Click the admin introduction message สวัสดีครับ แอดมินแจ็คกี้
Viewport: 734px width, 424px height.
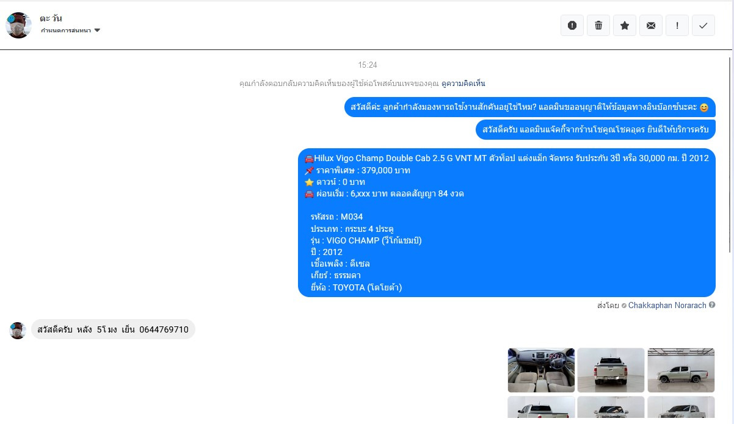595,129
